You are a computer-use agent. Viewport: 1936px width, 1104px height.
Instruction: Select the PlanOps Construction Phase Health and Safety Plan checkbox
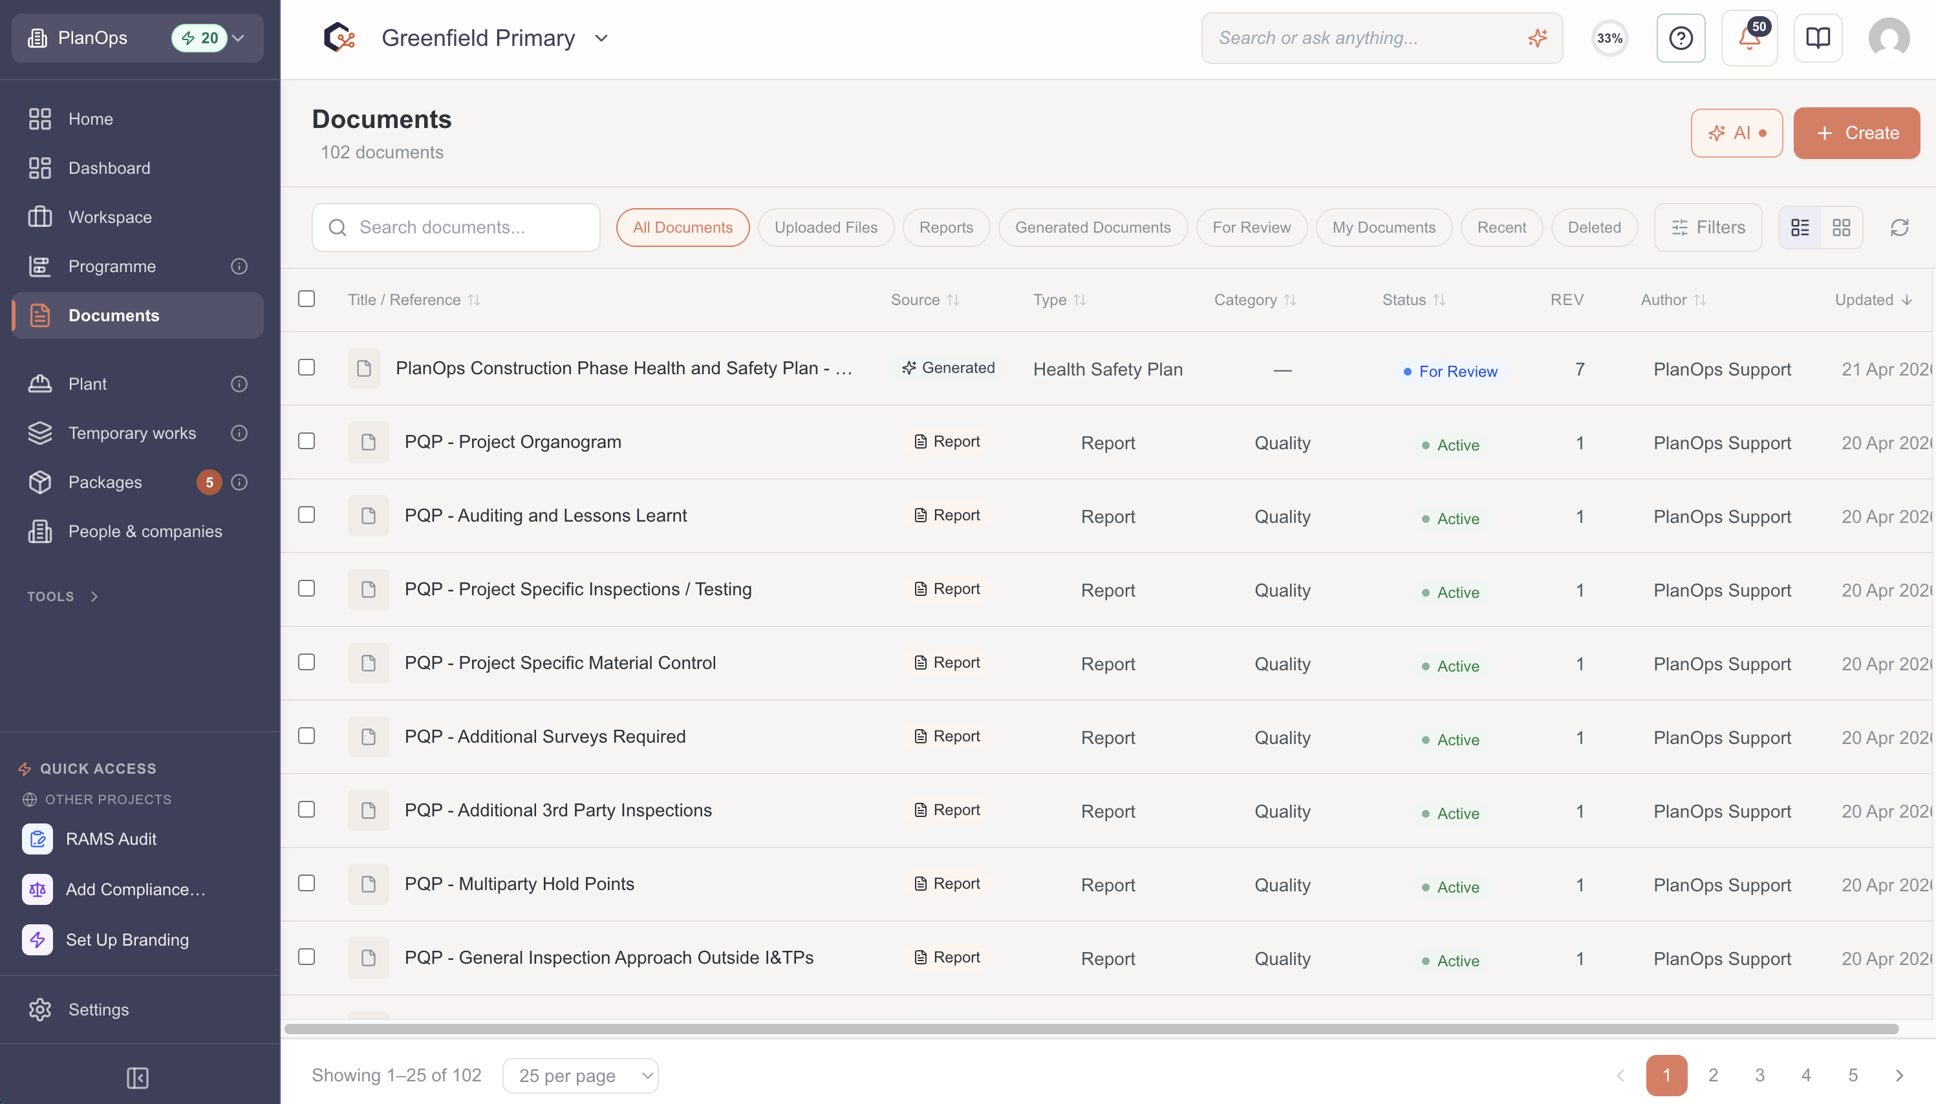[x=307, y=368]
